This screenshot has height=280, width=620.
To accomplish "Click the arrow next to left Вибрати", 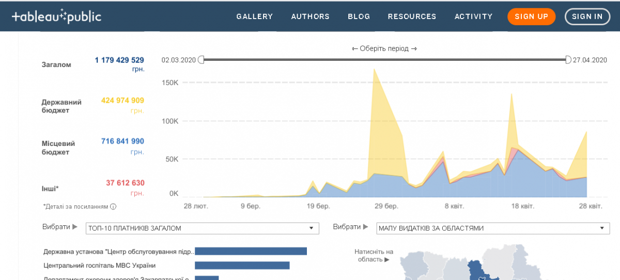I will click(x=74, y=227).
